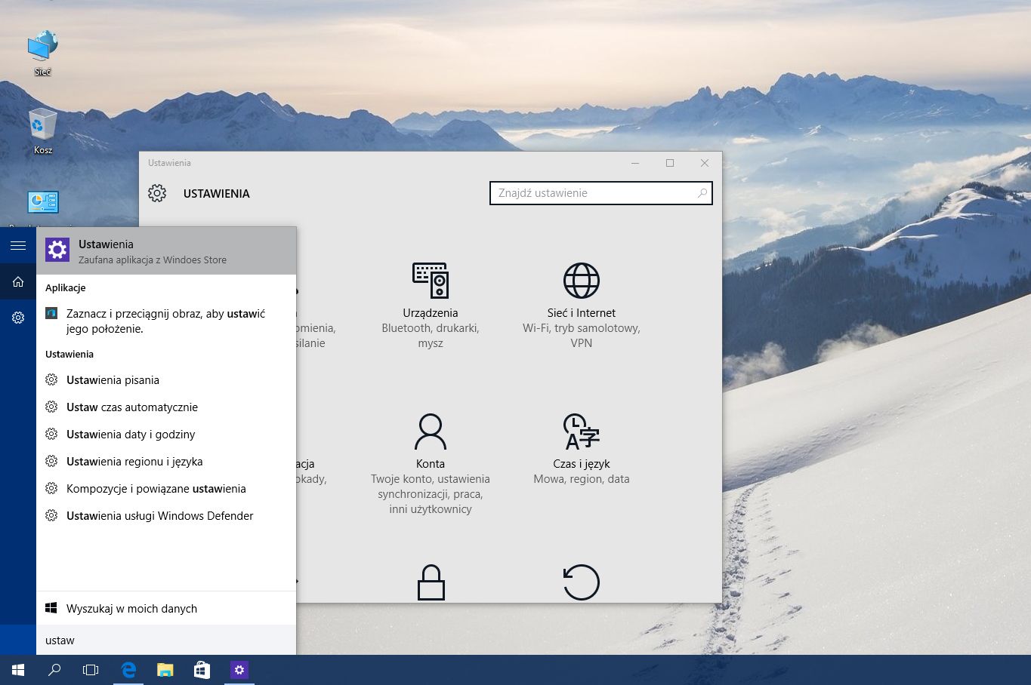This screenshot has height=685, width=1031.
Task: Open the gear icon in search sidebar
Action: [x=18, y=318]
